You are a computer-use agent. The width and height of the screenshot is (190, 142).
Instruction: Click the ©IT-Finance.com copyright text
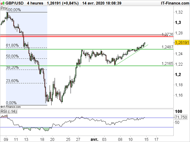pos(11,107)
